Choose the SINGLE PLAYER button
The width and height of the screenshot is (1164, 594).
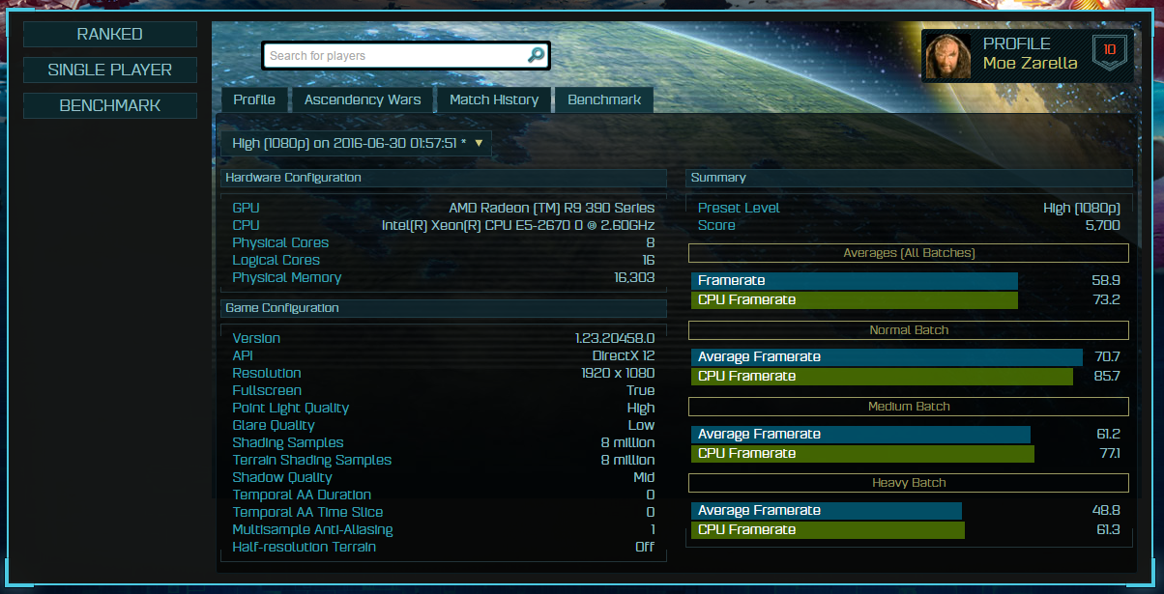[110, 70]
